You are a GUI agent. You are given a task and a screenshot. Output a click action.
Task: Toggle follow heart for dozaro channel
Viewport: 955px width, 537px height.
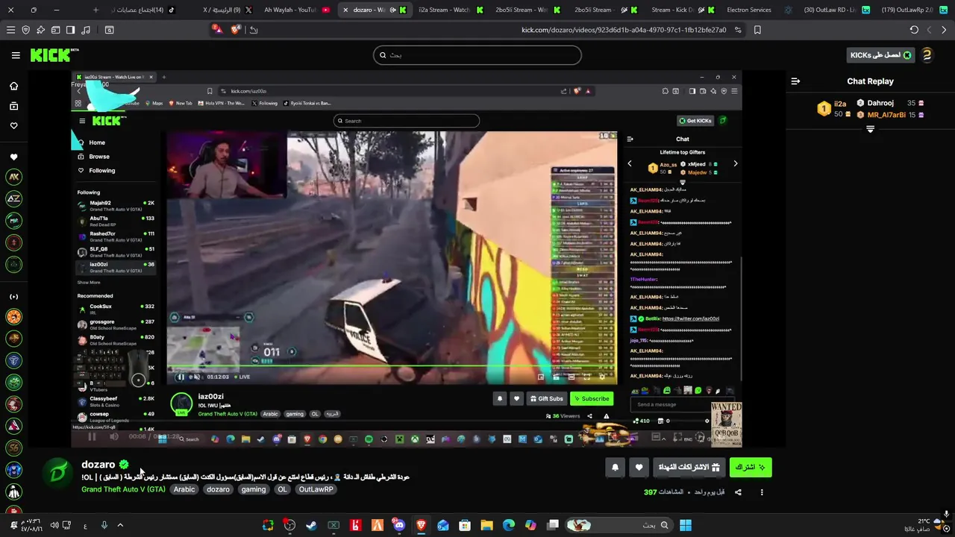pos(639,468)
